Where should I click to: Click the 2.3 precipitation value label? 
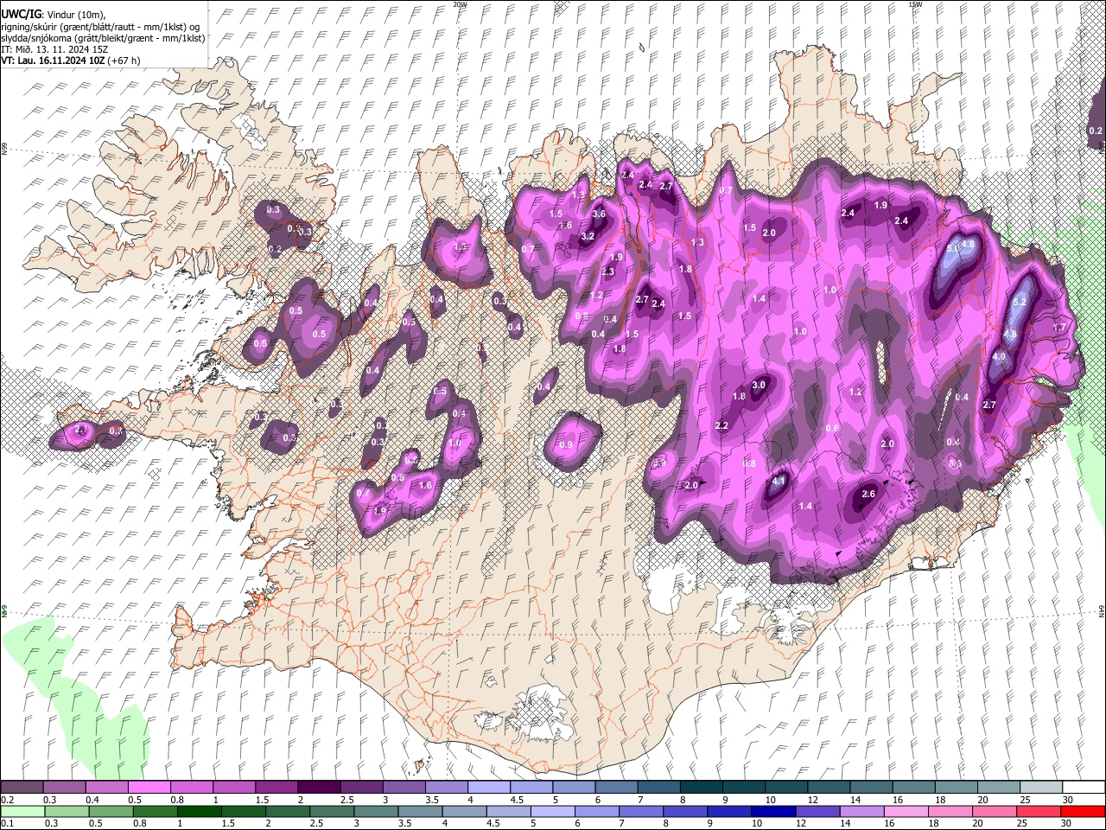point(607,271)
